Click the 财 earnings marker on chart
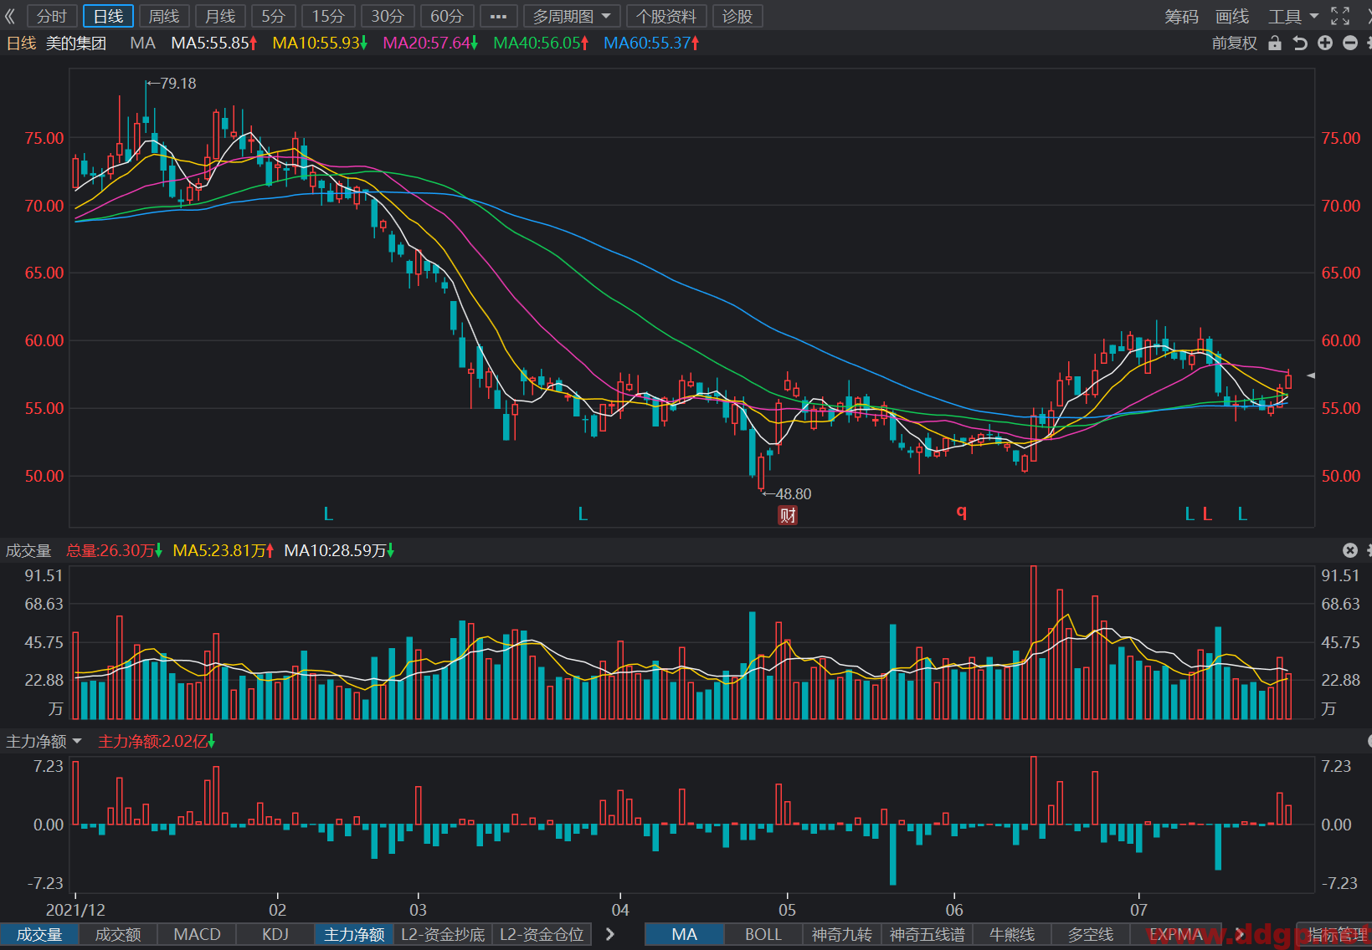 [788, 515]
